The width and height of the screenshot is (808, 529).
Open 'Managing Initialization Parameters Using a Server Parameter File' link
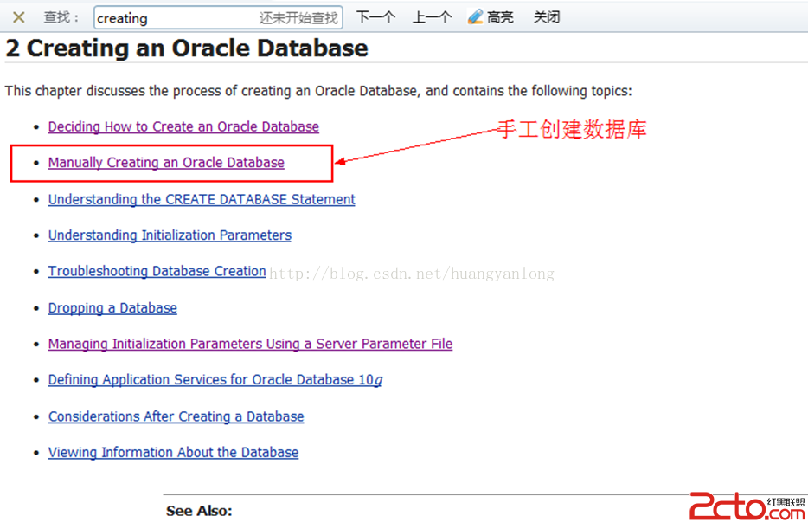point(250,344)
